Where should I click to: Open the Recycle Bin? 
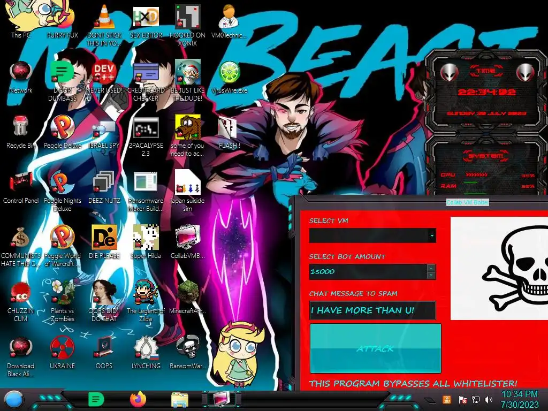coord(21,132)
